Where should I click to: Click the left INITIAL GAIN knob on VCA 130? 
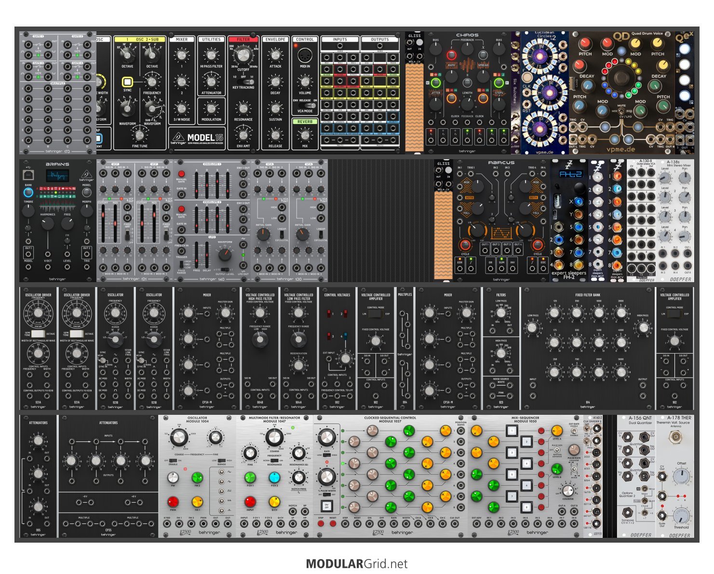263,235
